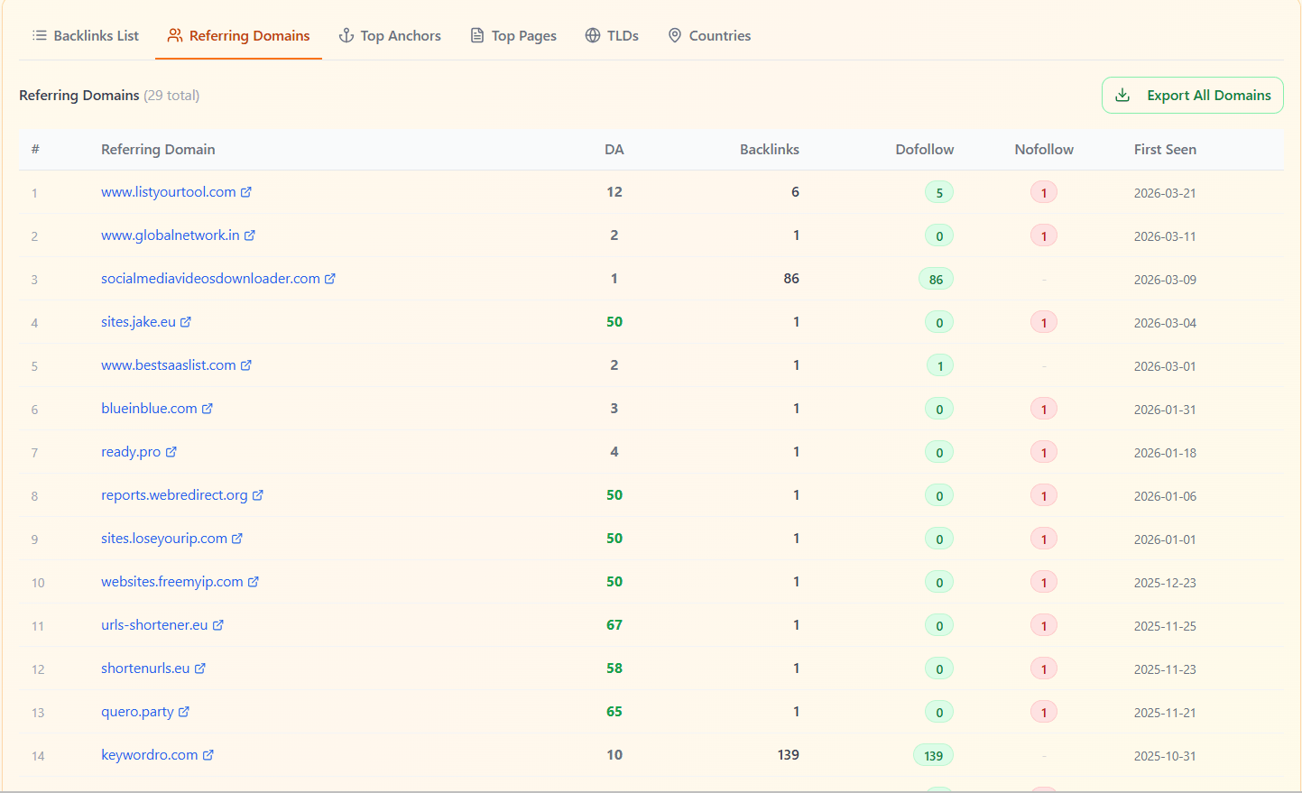Screen dimensions: 1302x793
Task: Click the globe icon beside TLDs
Action: tap(592, 35)
